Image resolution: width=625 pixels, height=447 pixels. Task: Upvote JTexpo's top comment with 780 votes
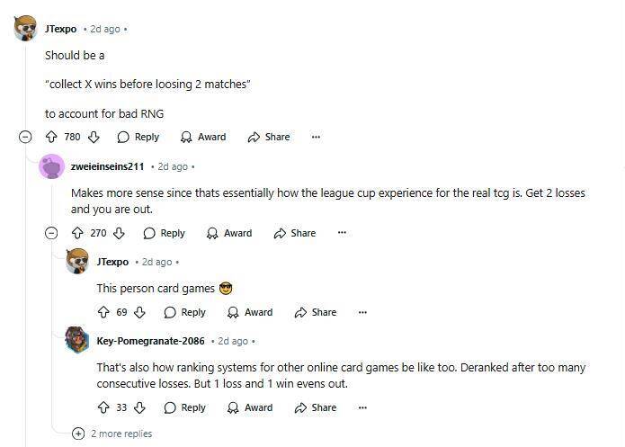tap(51, 137)
